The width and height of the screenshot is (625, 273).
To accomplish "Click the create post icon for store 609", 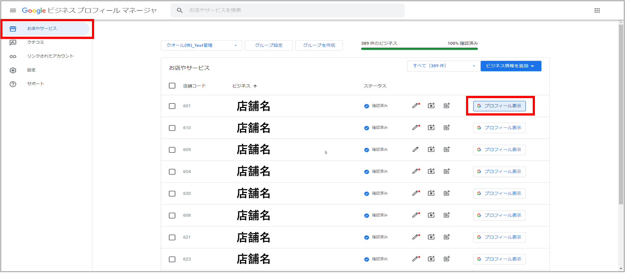I will (447, 150).
